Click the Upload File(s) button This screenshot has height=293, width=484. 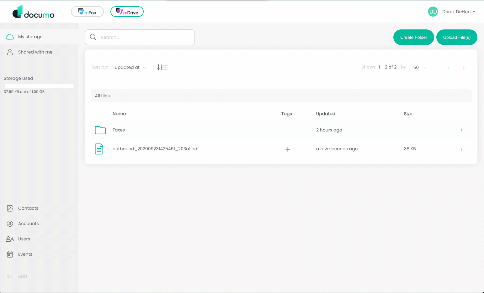[457, 37]
